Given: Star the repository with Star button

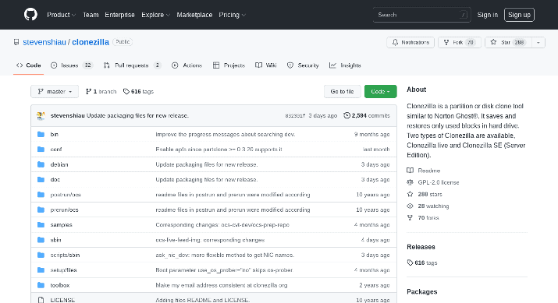Looking at the screenshot, I should point(508,42).
